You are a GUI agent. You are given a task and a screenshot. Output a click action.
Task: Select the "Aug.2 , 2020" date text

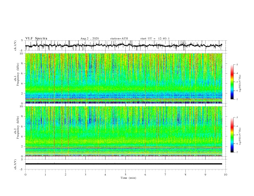89,38
